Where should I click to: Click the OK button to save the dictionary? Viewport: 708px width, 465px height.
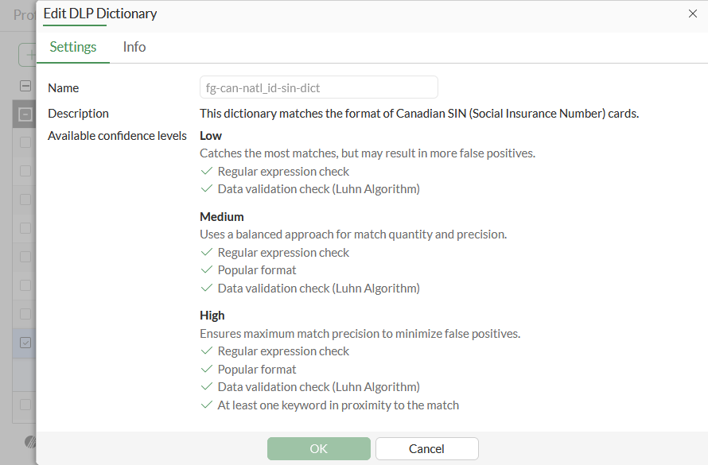point(318,448)
